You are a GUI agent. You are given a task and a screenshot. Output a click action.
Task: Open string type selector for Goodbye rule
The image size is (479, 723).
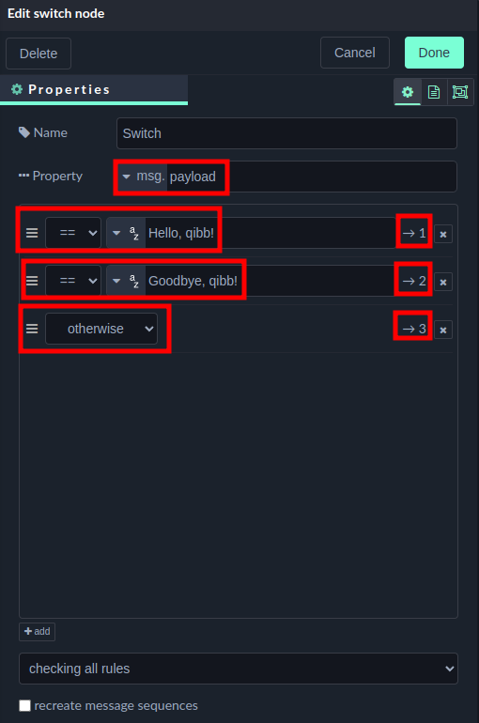click(x=126, y=281)
